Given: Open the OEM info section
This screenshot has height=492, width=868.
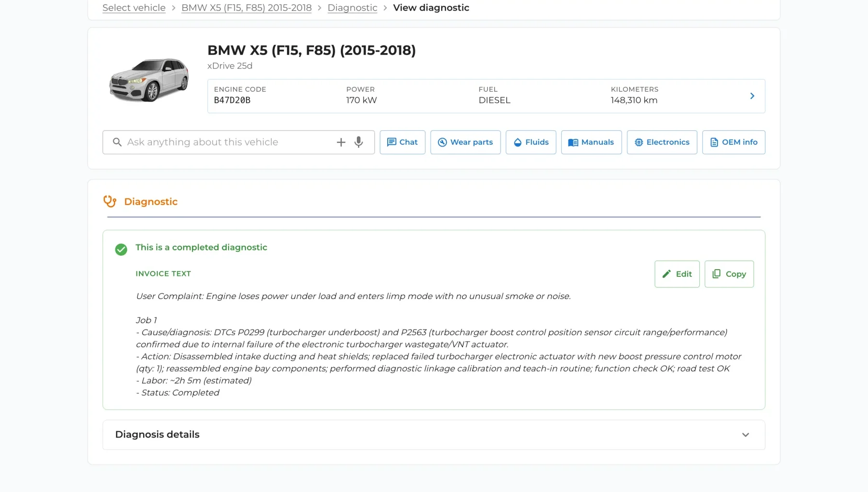Looking at the screenshot, I should pyautogui.click(x=733, y=142).
